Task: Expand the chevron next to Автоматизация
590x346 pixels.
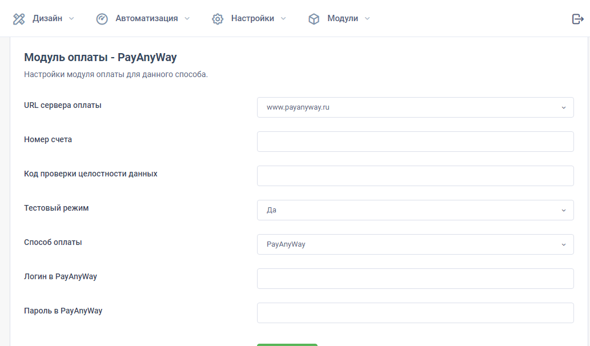Action: (187, 19)
